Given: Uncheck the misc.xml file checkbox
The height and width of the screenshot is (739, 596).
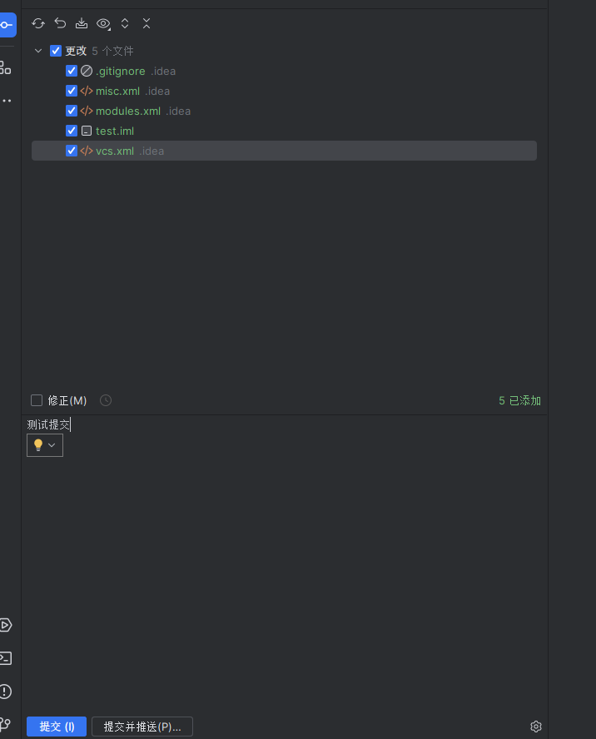Looking at the screenshot, I should click(72, 91).
